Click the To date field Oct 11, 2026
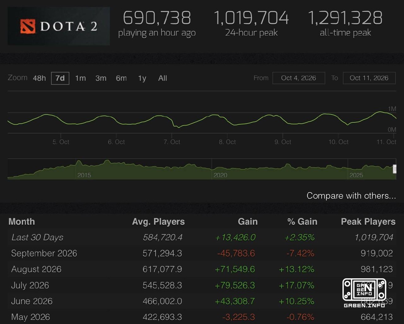The height and width of the screenshot is (324, 404). [369, 78]
